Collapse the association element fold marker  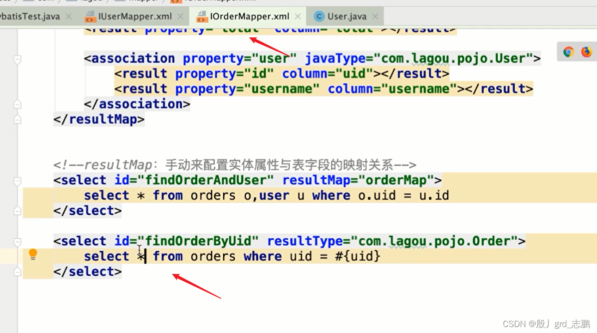click(18, 59)
